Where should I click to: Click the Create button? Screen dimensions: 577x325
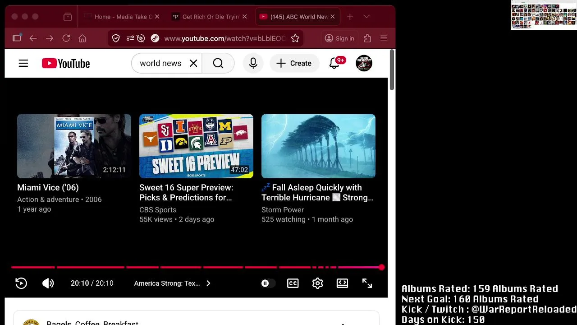(x=294, y=63)
